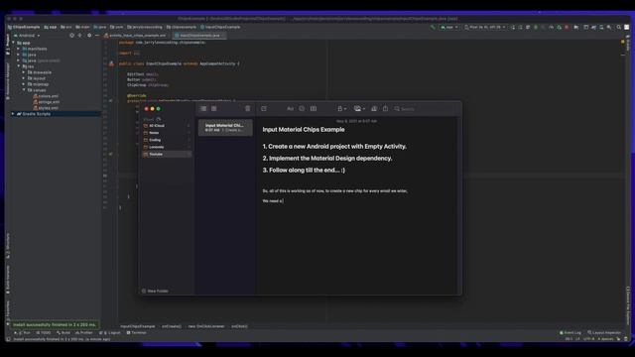Open the Layout Inspector at bottom right
The image size is (635, 357).
(604, 333)
